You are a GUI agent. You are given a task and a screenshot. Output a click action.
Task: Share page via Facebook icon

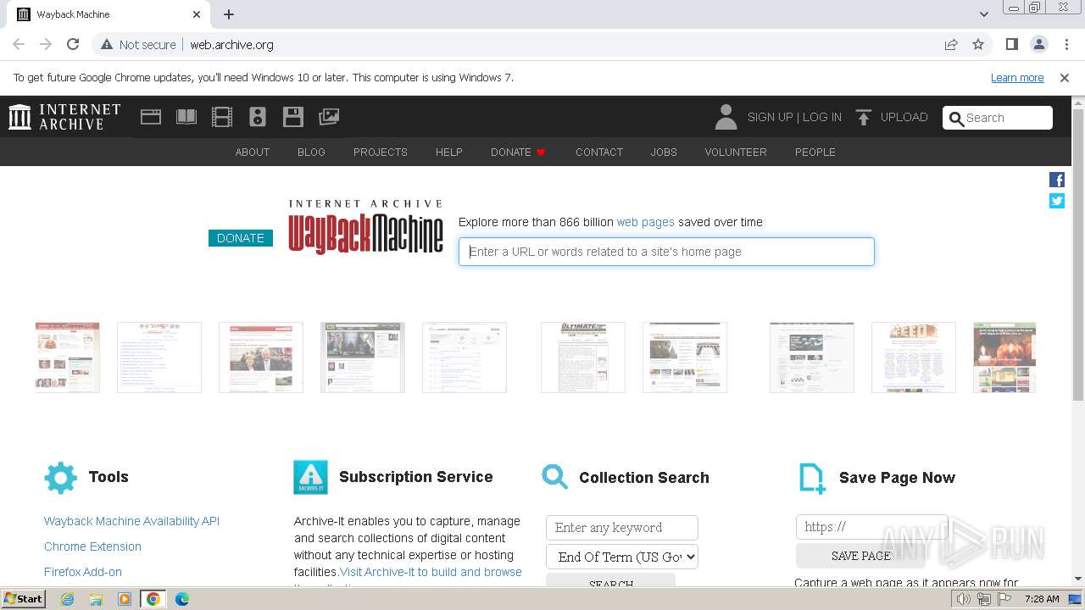pyautogui.click(x=1057, y=180)
